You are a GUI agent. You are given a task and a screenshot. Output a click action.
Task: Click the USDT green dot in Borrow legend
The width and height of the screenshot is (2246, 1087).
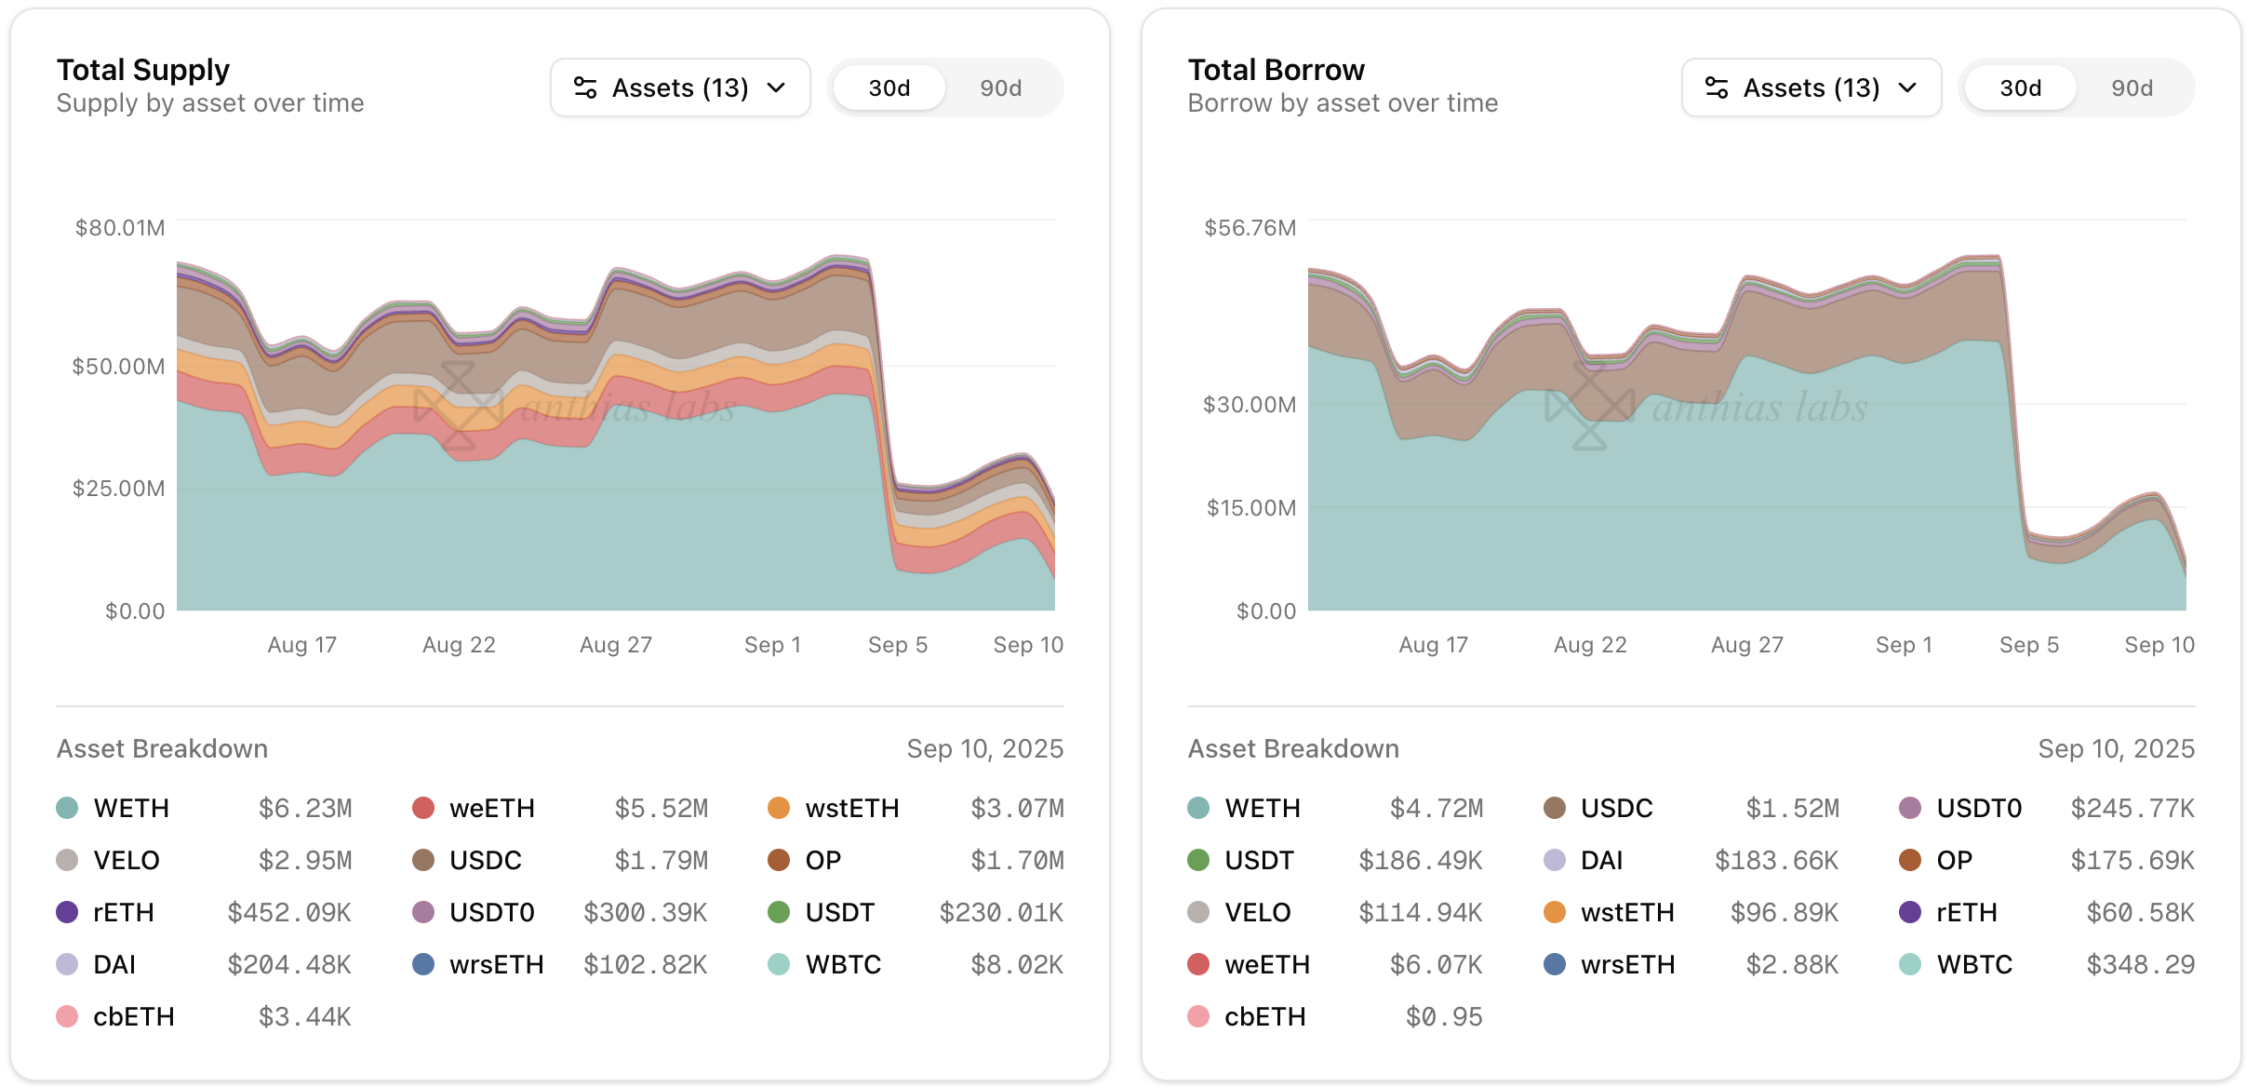(x=1198, y=860)
